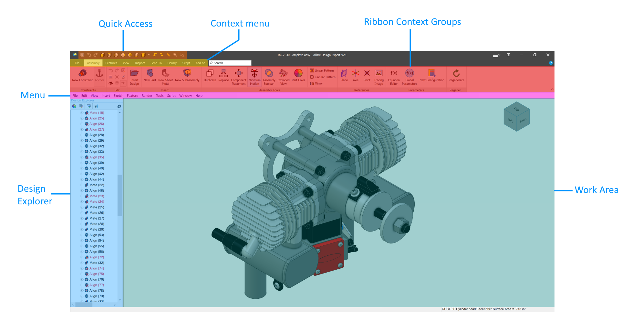Open the Quick Access toolbar dropdown arrow
The height and width of the screenshot is (323, 632).
149,55
